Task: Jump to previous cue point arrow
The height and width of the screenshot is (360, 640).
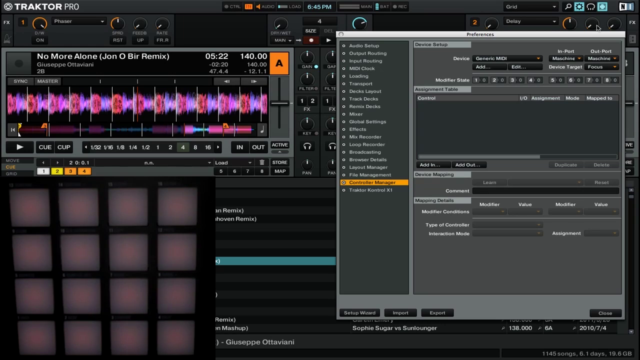Action: [x=43, y=162]
